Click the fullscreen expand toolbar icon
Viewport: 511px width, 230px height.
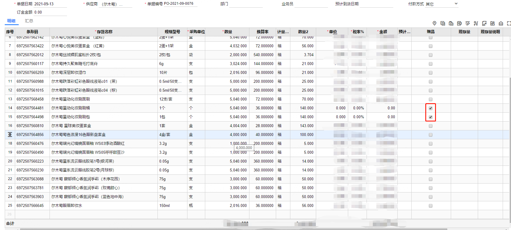pyautogui.click(x=509, y=23)
